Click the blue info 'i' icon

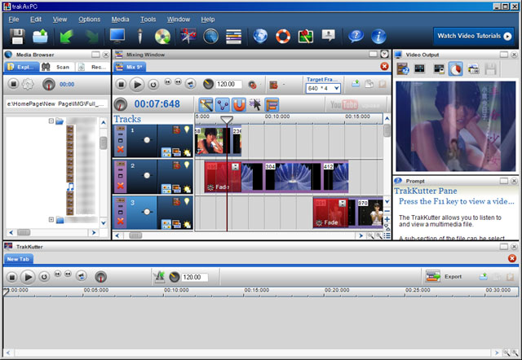[378, 36]
